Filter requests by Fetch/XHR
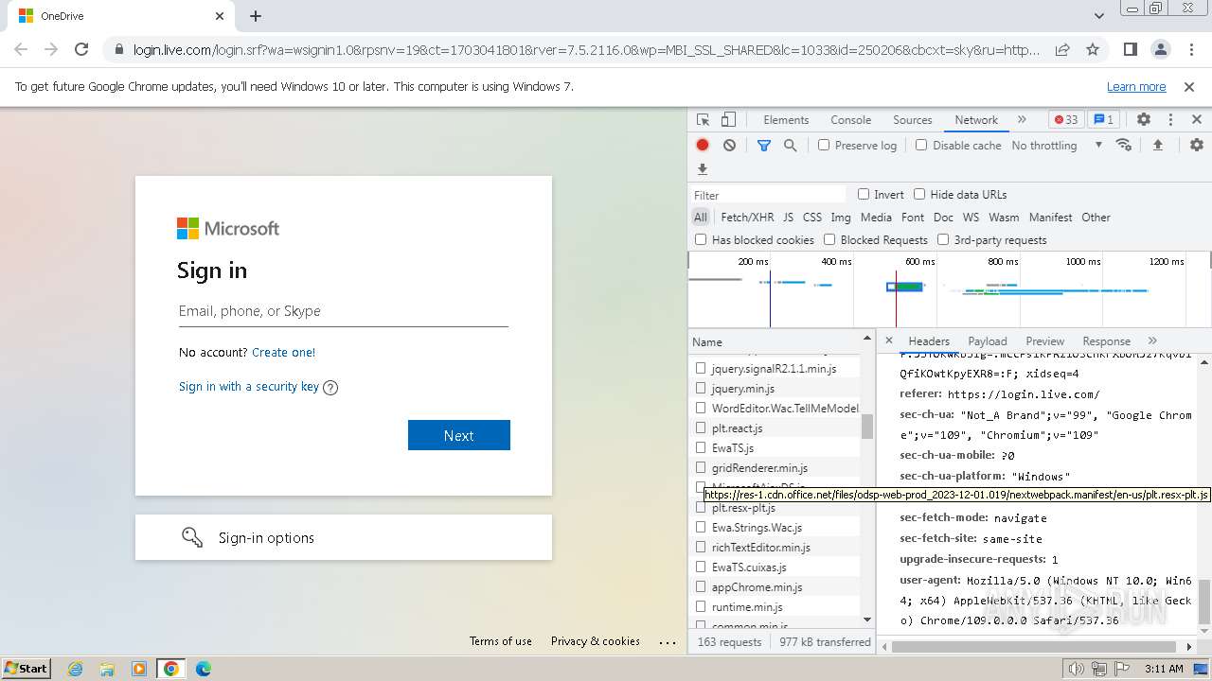This screenshot has width=1212, height=681. point(747,218)
